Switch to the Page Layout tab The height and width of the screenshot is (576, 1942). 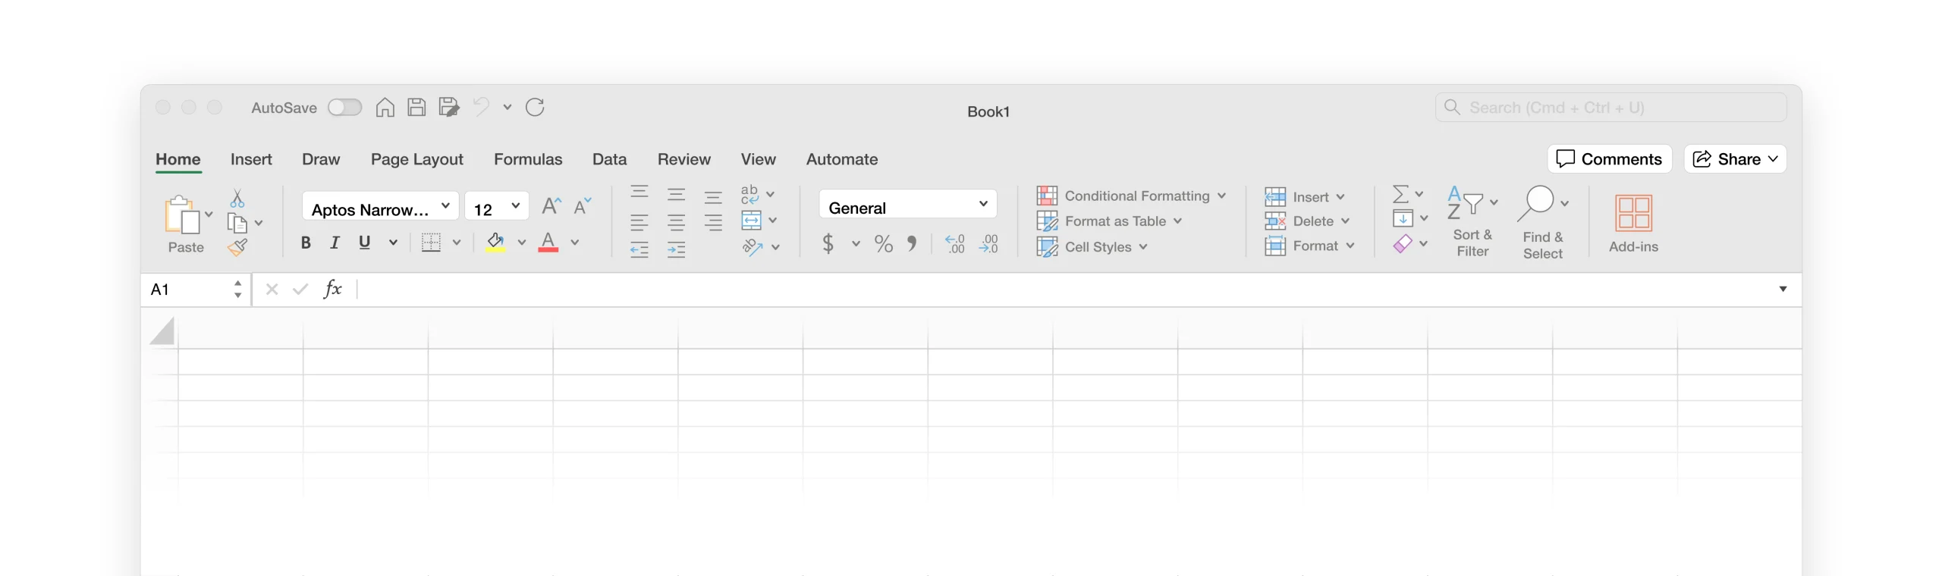(416, 159)
